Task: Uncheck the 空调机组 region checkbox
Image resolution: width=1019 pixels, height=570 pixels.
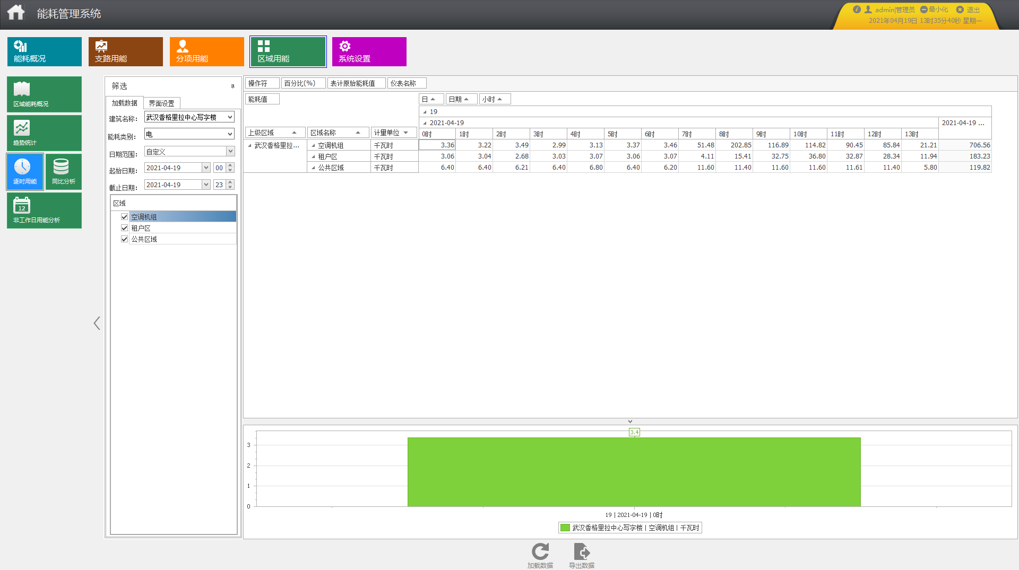Action: 125,217
